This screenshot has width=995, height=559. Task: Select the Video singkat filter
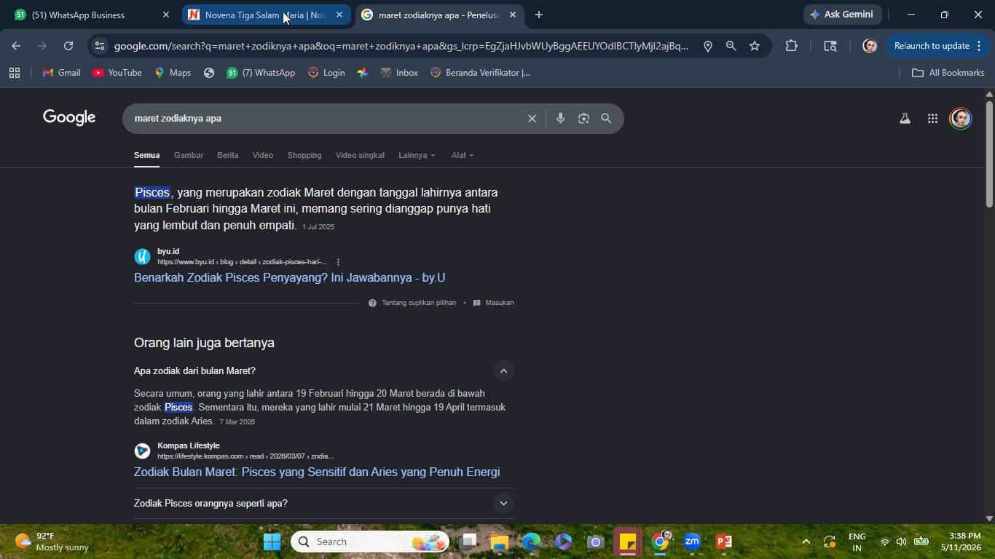(360, 155)
